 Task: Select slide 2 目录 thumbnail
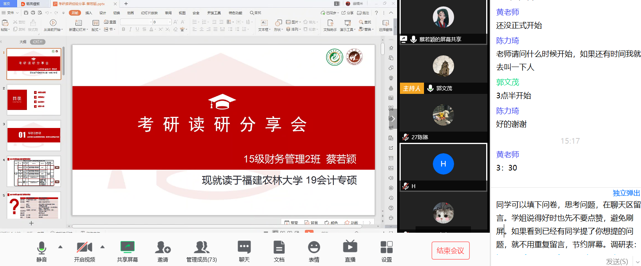[x=34, y=99]
